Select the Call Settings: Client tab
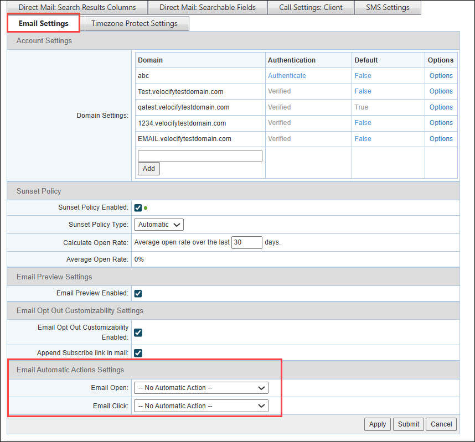The image size is (475, 442). coord(311,8)
